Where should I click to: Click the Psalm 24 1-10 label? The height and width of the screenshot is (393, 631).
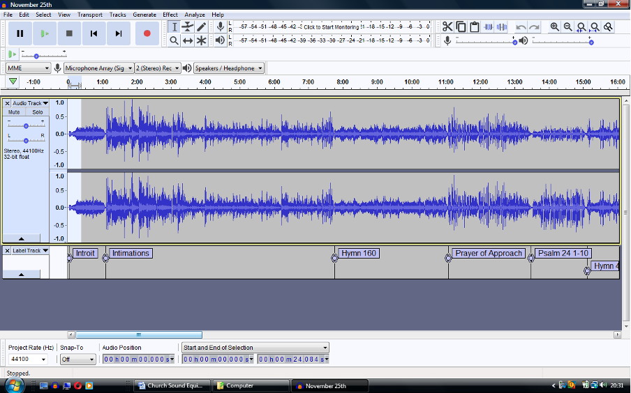point(563,253)
